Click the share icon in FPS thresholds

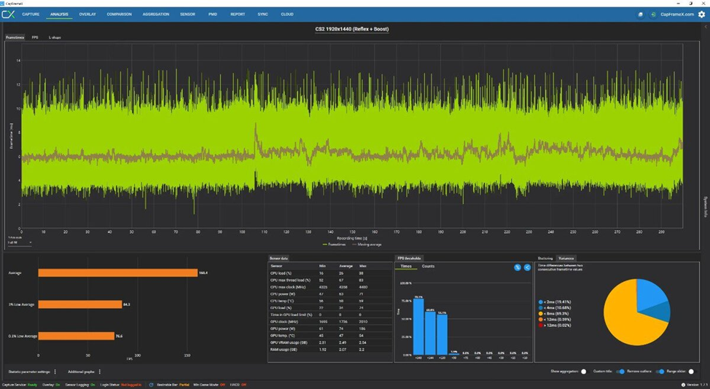(527, 267)
